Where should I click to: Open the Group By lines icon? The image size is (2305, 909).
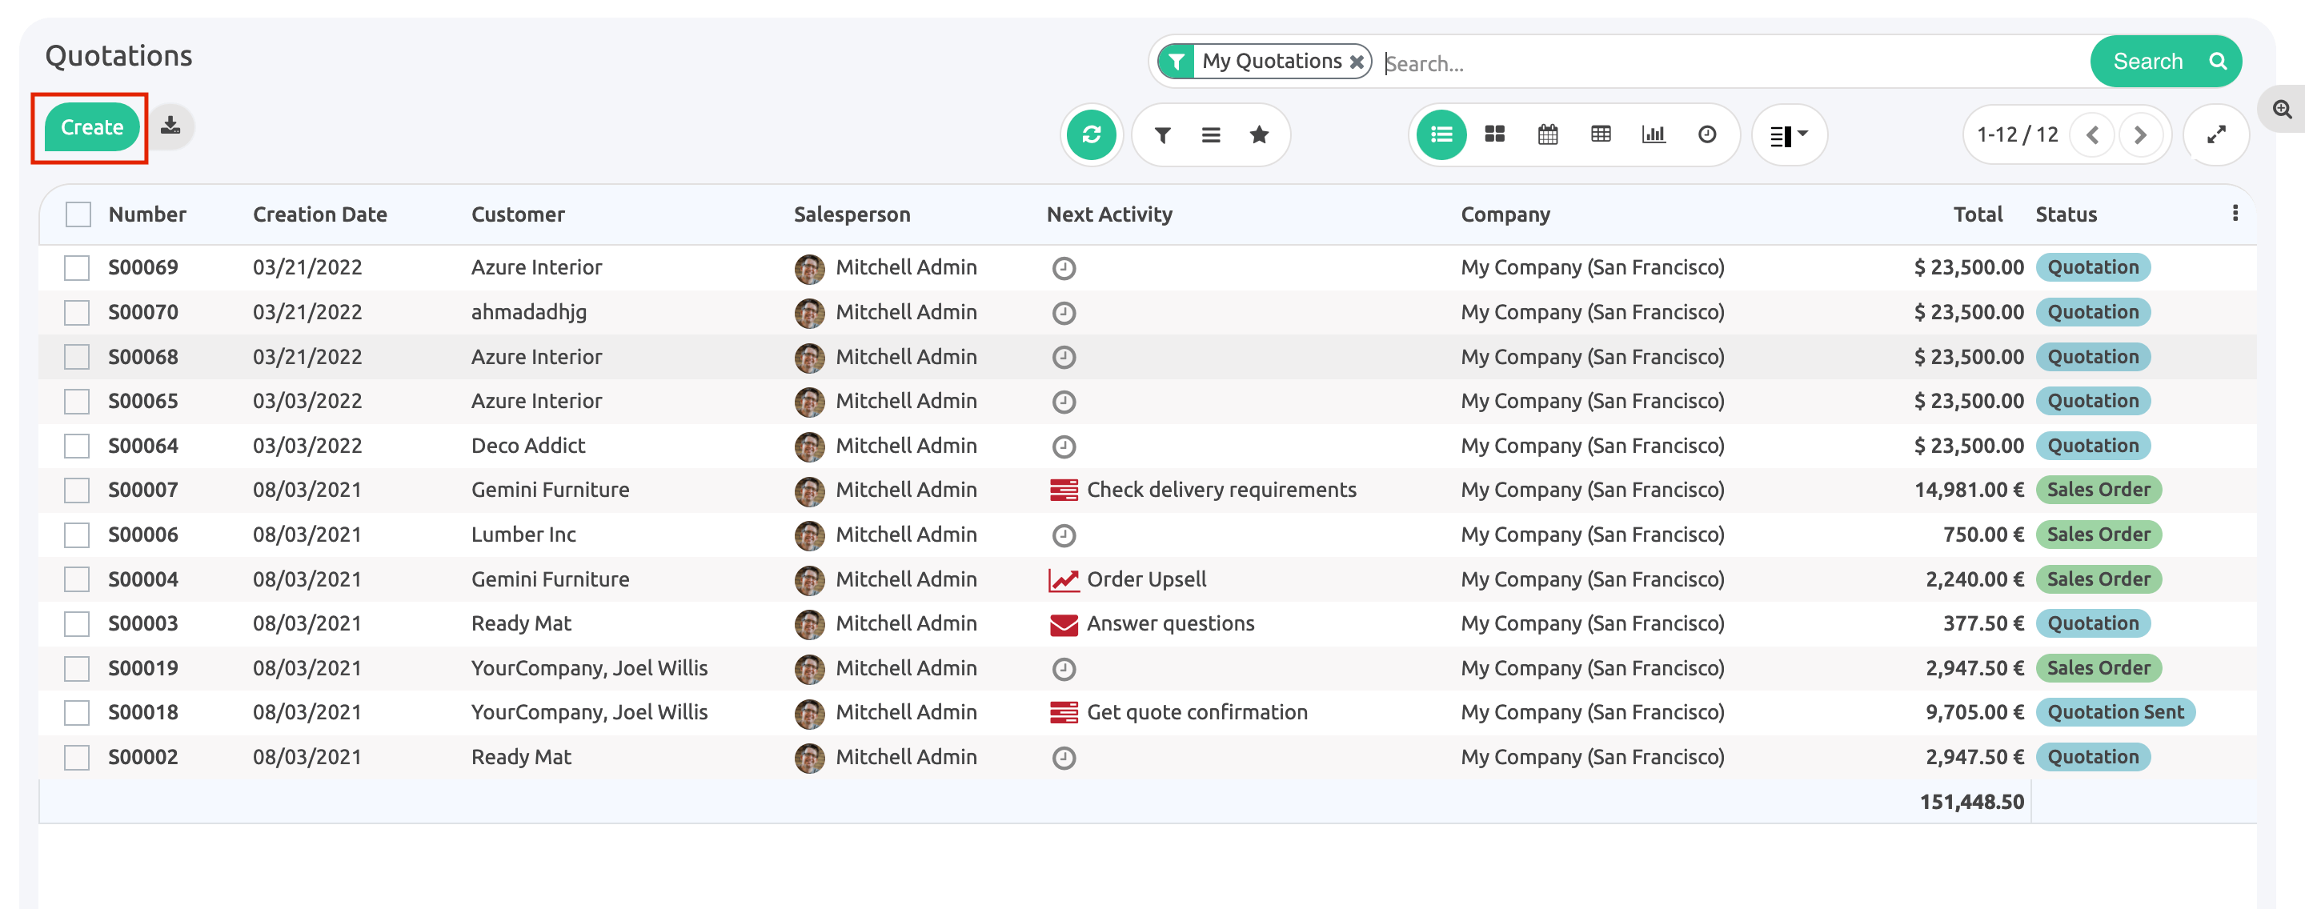[x=1210, y=135]
